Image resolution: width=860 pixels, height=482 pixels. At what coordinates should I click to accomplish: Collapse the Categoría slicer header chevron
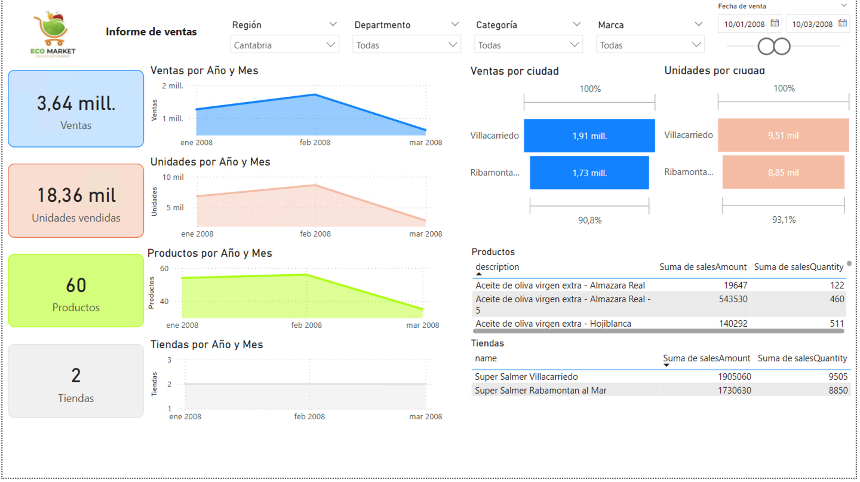pyautogui.click(x=576, y=24)
